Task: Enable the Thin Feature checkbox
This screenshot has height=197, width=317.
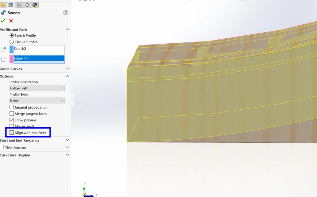Action: click(x=2, y=147)
